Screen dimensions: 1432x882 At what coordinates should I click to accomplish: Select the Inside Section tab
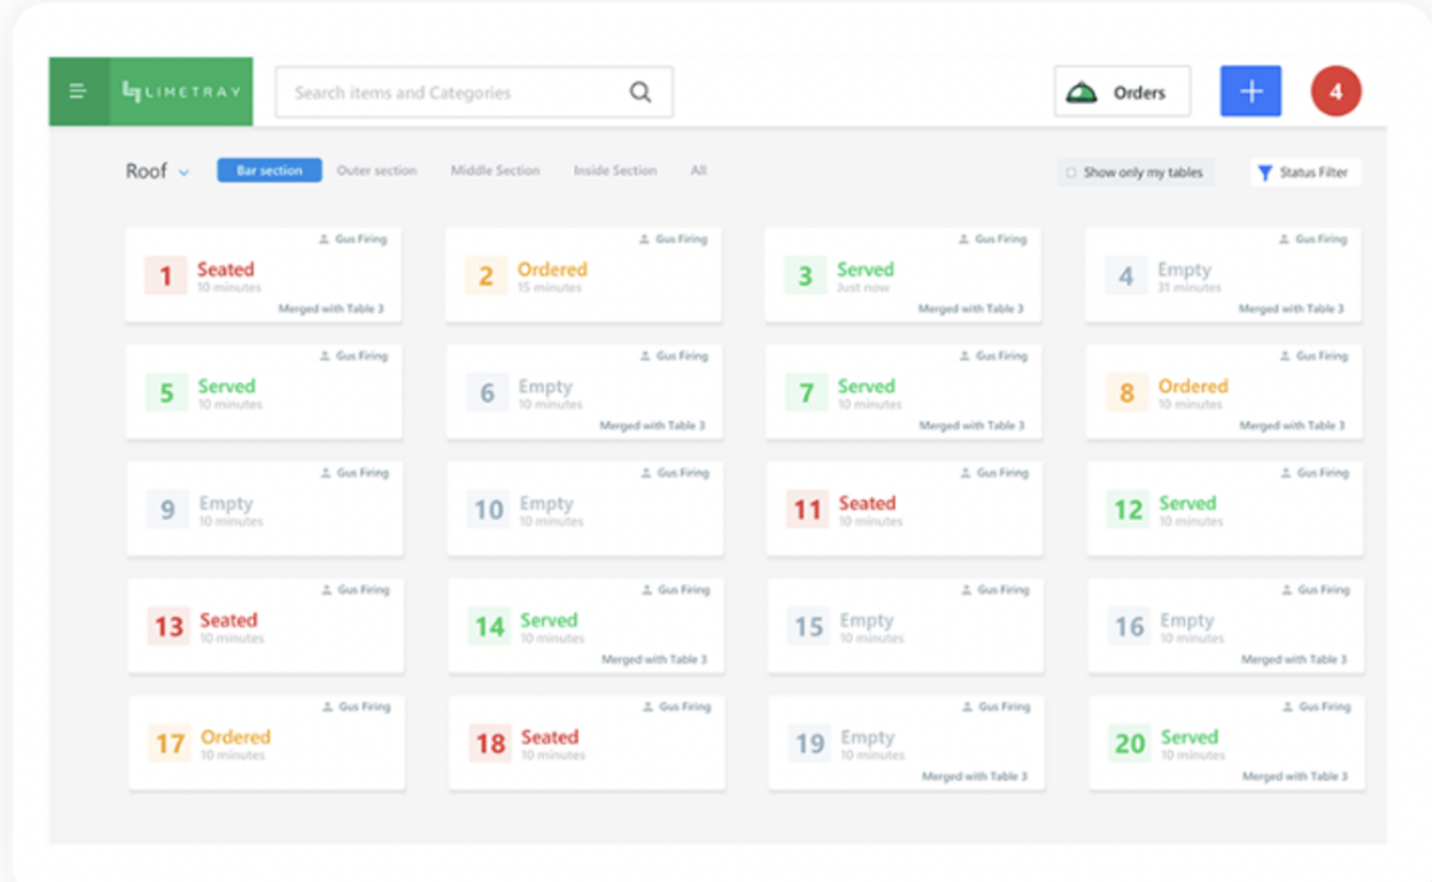[614, 171]
